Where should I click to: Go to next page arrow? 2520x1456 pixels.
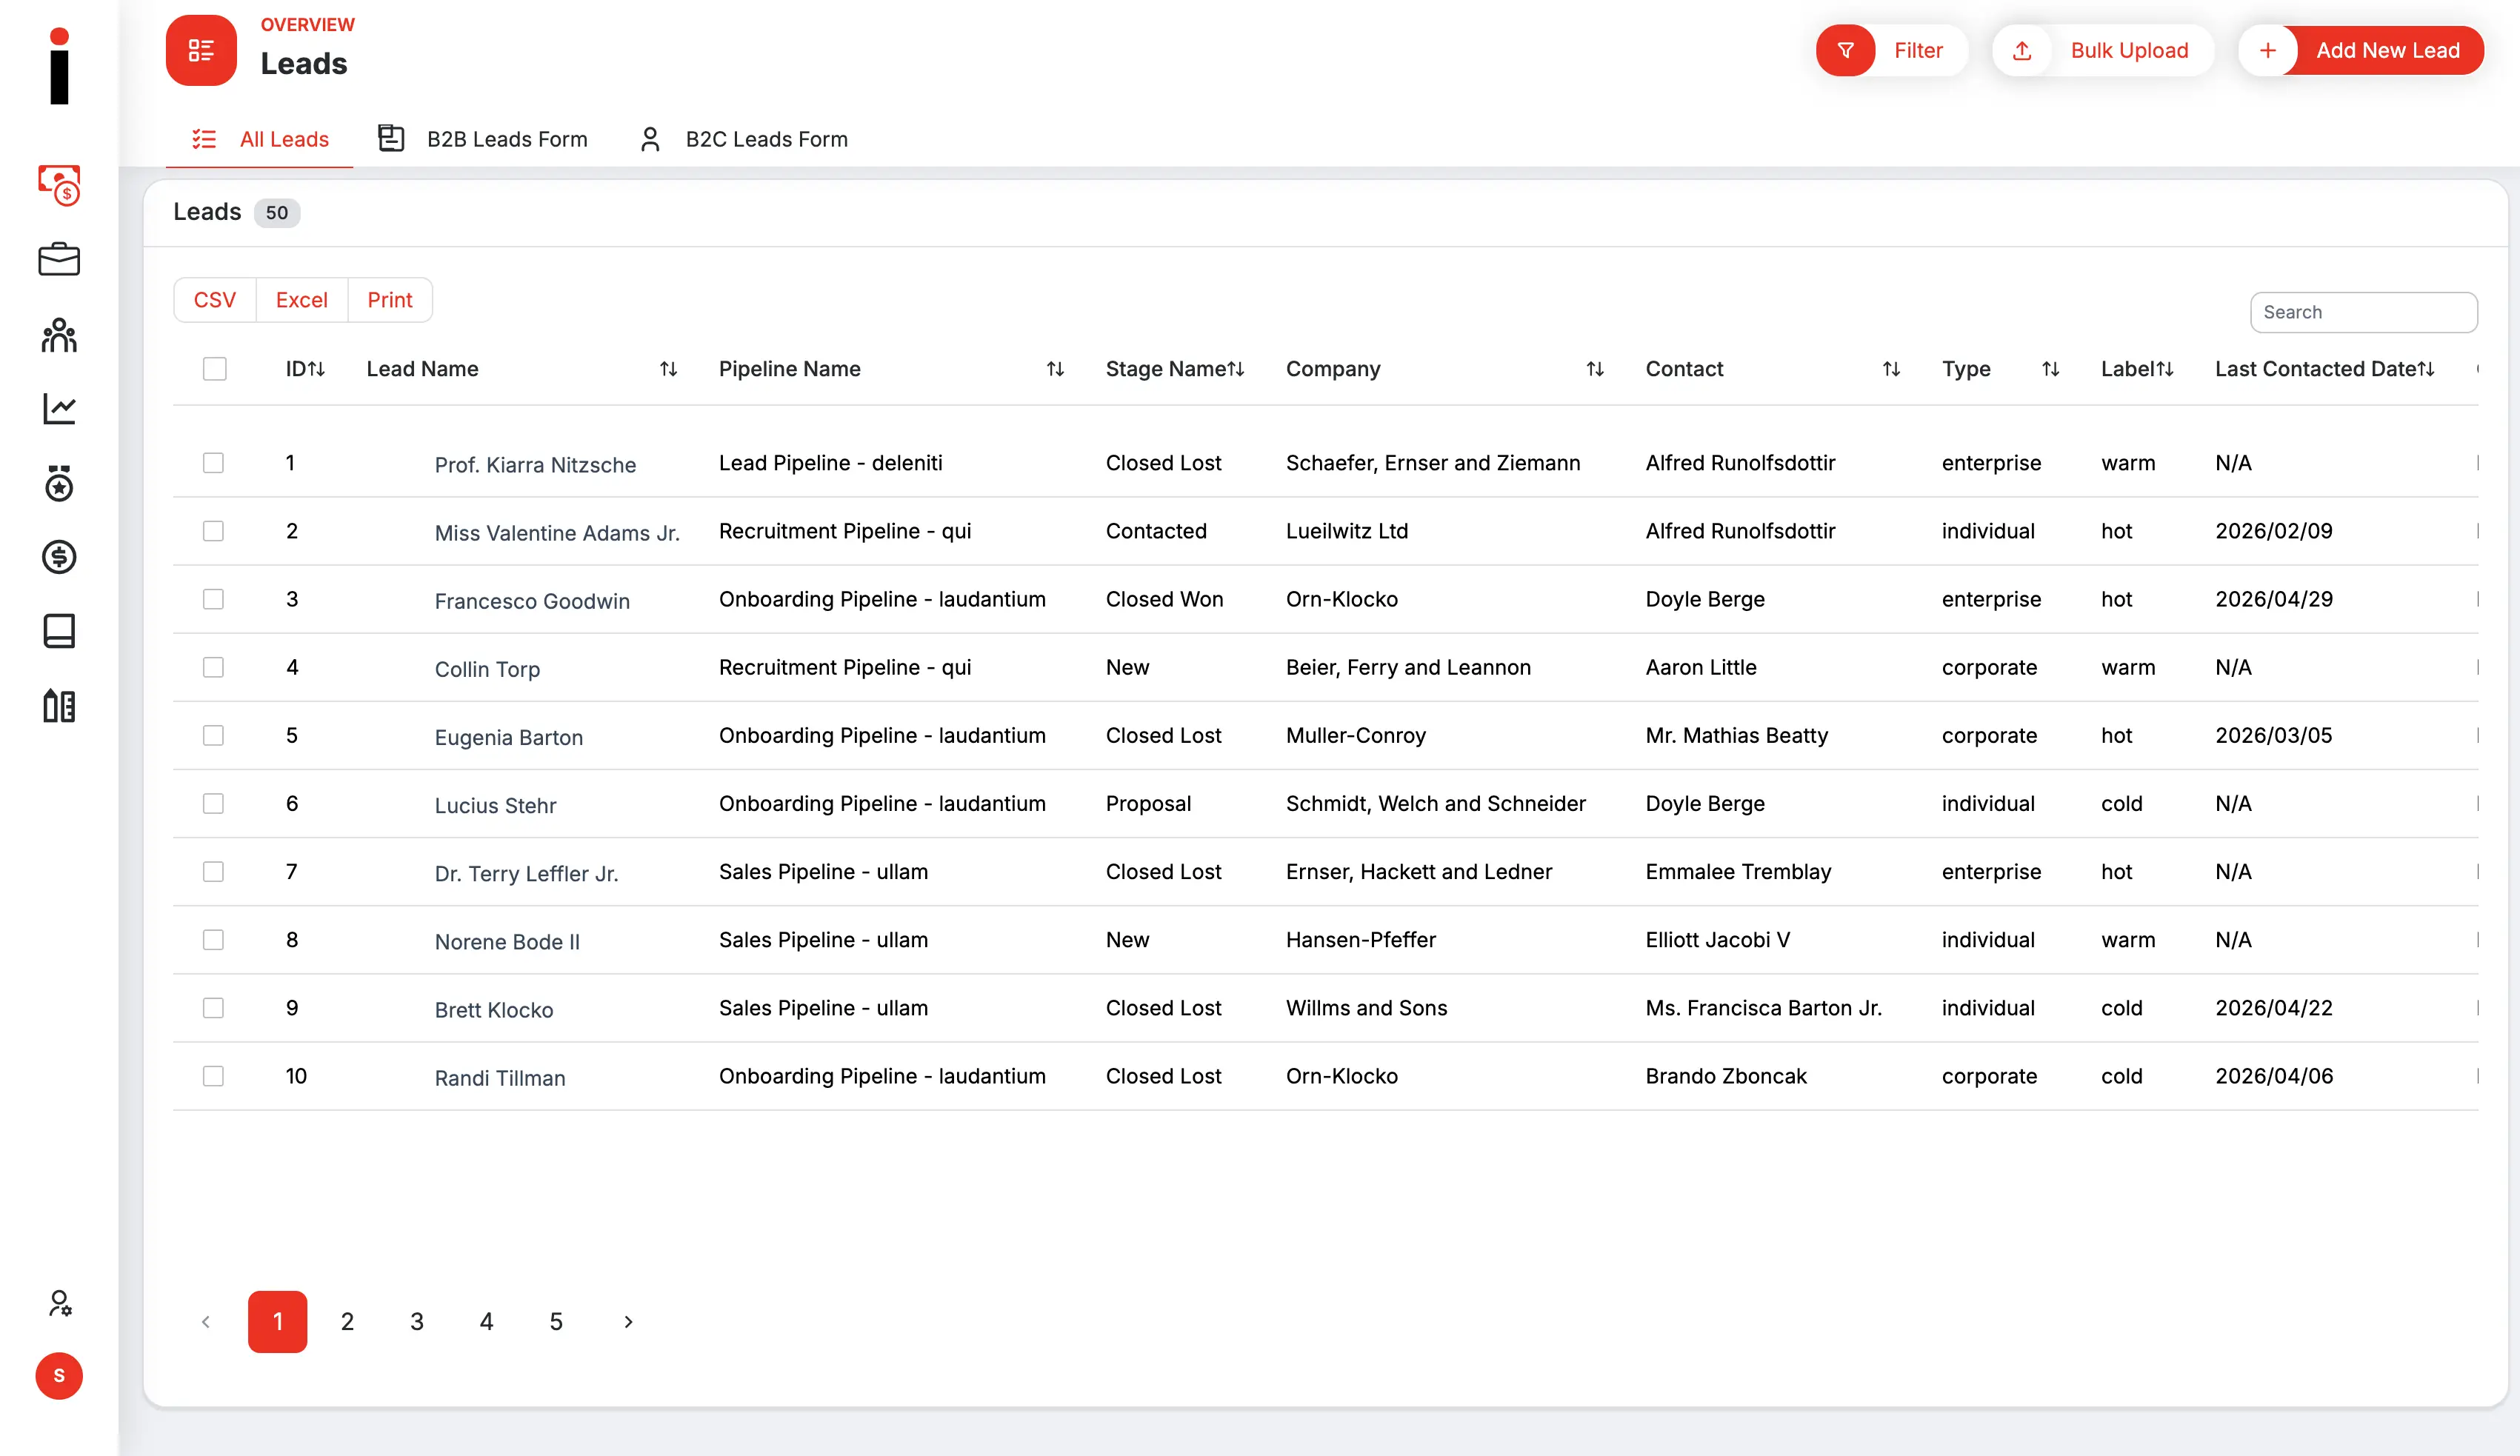click(x=628, y=1322)
